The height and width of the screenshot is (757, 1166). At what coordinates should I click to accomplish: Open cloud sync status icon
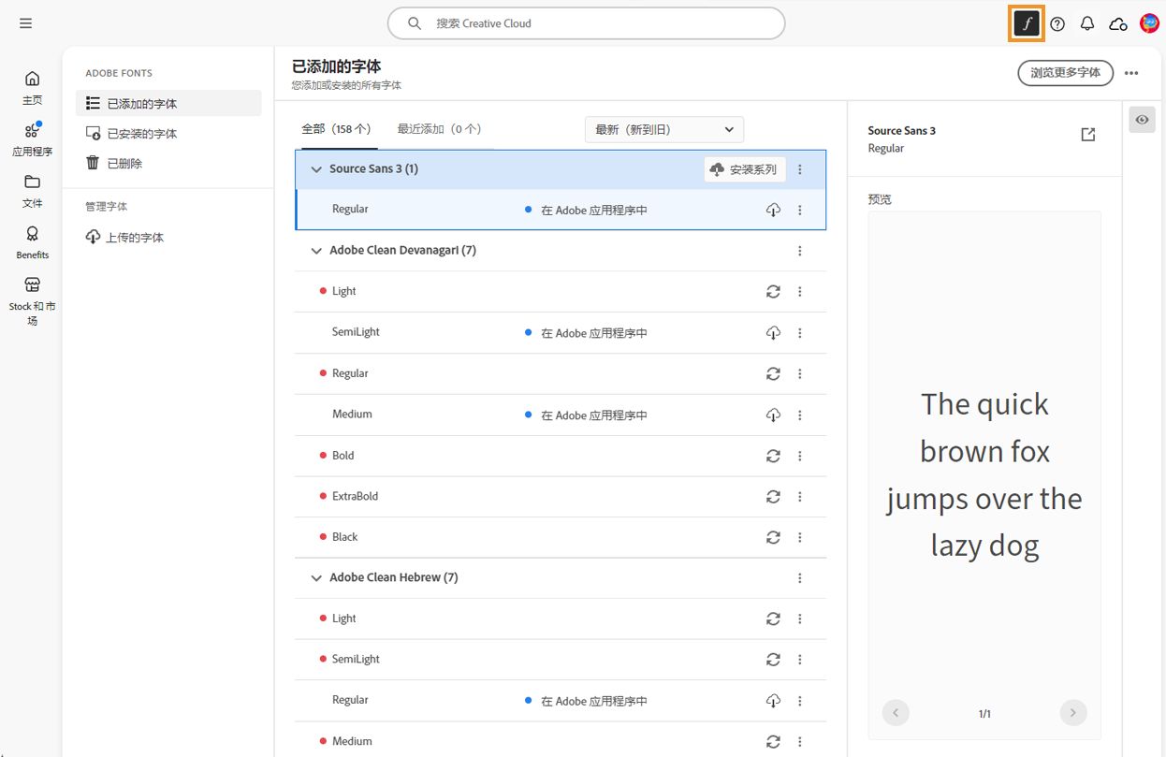[x=1117, y=24]
